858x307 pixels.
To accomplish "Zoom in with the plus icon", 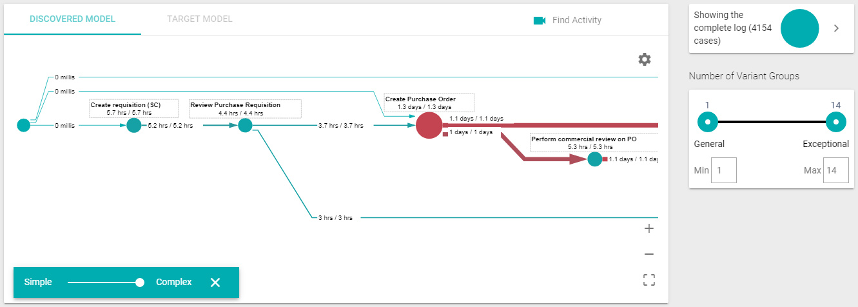I will 649,228.
